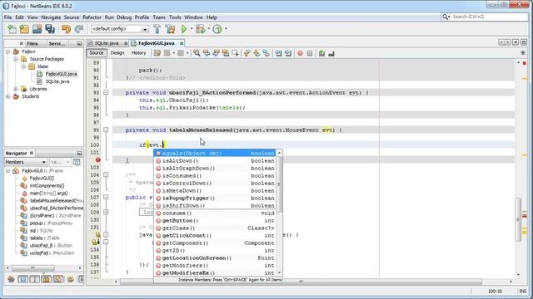Image resolution: width=533 pixels, height=299 pixels.
Task: Collapse the Source Packages node
Action: 16,59
